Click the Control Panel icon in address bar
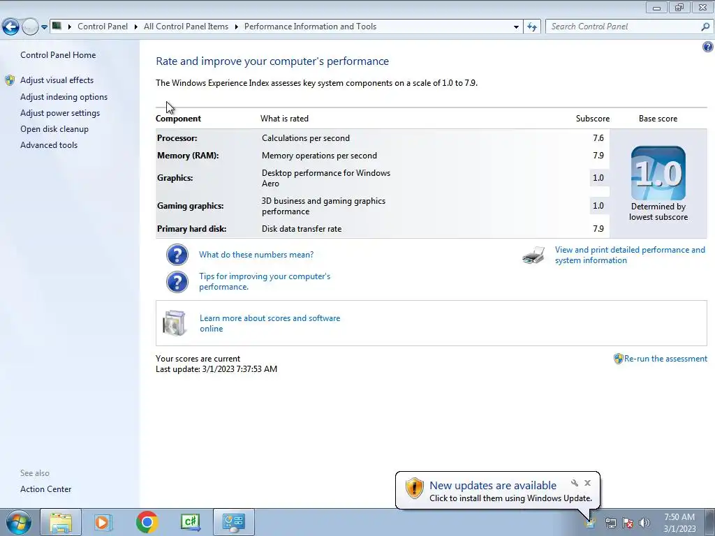This screenshot has height=536, width=715. coord(57,26)
